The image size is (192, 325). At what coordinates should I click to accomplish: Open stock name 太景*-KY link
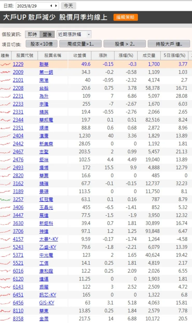pos(49,239)
